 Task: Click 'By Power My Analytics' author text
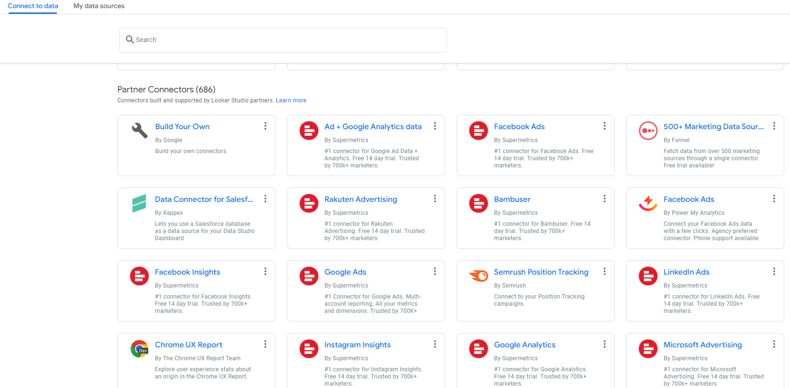click(694, 213)
